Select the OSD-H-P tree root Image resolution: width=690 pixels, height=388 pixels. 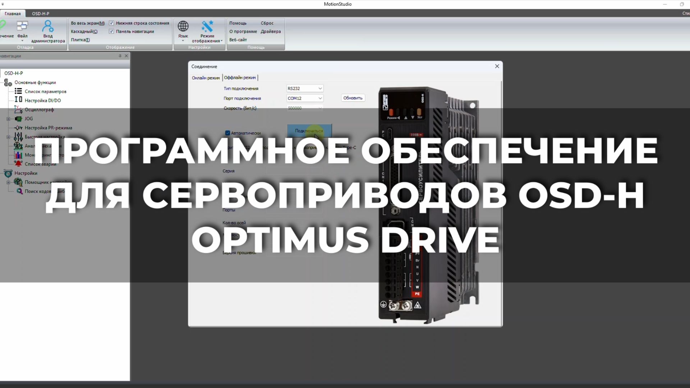click(x=14, y=73)
